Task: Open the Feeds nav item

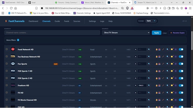Action: tap(67, 21)
